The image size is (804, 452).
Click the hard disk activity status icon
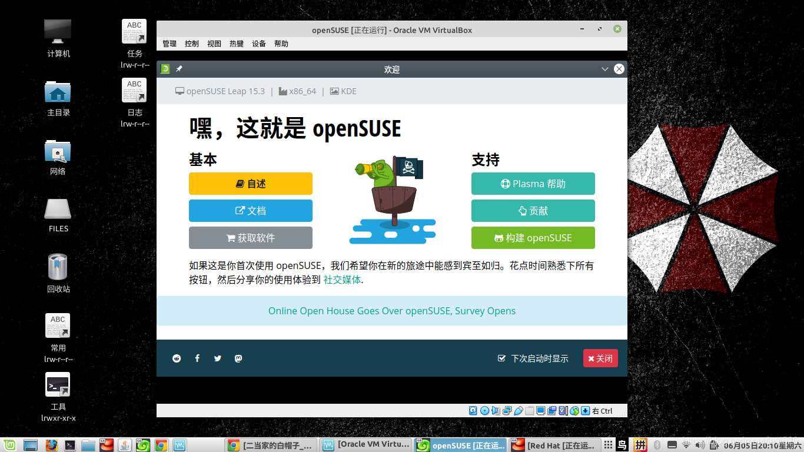click(x=473, y=411)
